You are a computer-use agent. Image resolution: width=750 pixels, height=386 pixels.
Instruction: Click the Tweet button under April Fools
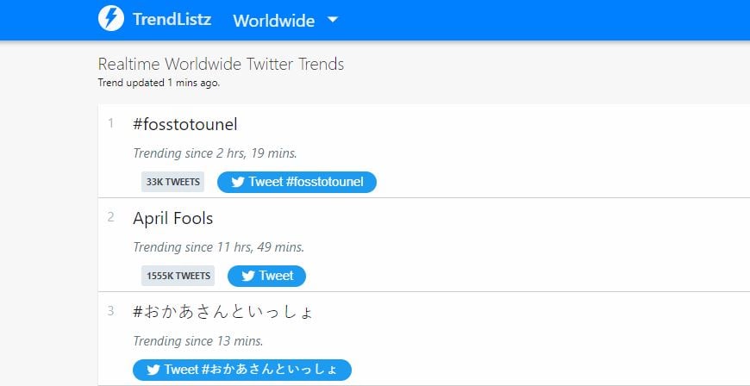pos(266,276)
